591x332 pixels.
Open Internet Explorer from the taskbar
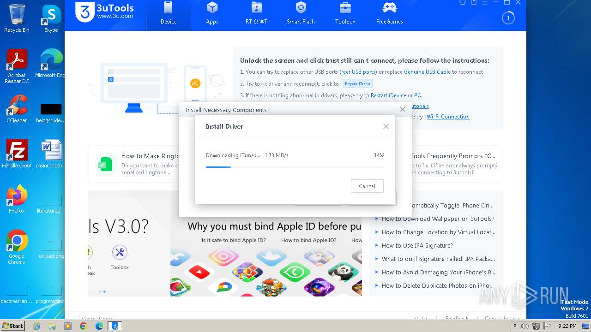point(37,326)
